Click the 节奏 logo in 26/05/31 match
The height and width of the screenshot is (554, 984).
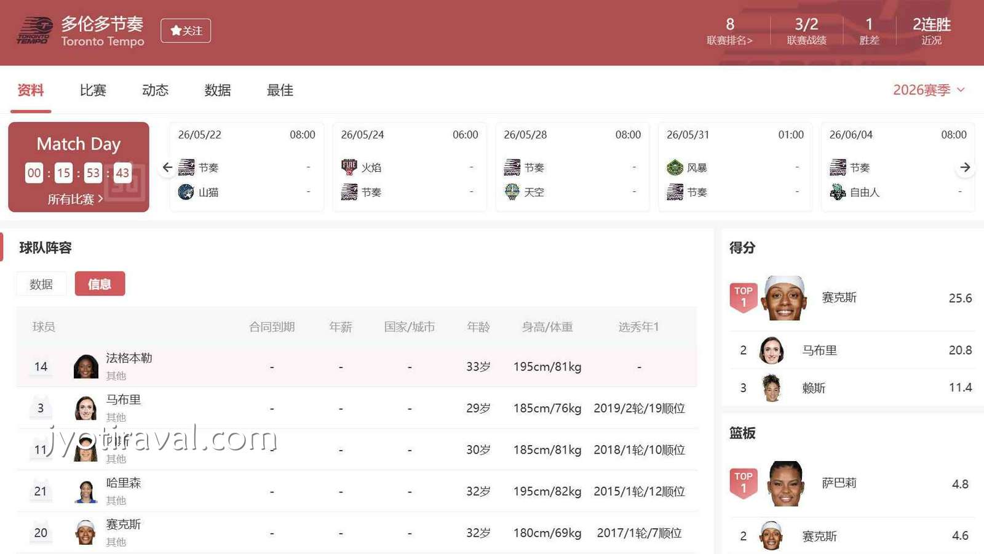[x=675, y=192]
